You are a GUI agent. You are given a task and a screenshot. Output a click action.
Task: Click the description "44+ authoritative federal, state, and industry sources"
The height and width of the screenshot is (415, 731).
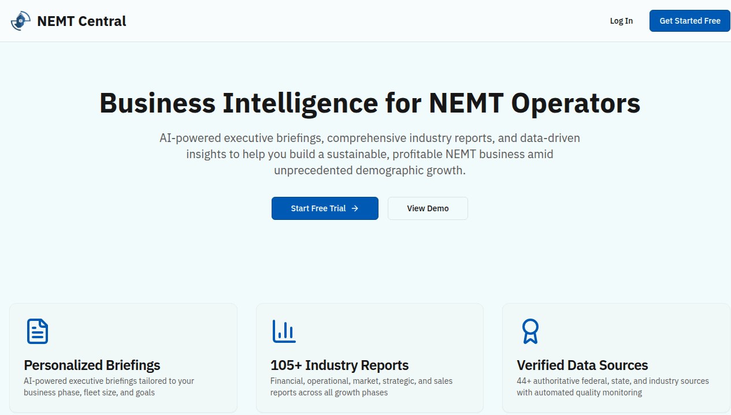(x=613, y=387)
